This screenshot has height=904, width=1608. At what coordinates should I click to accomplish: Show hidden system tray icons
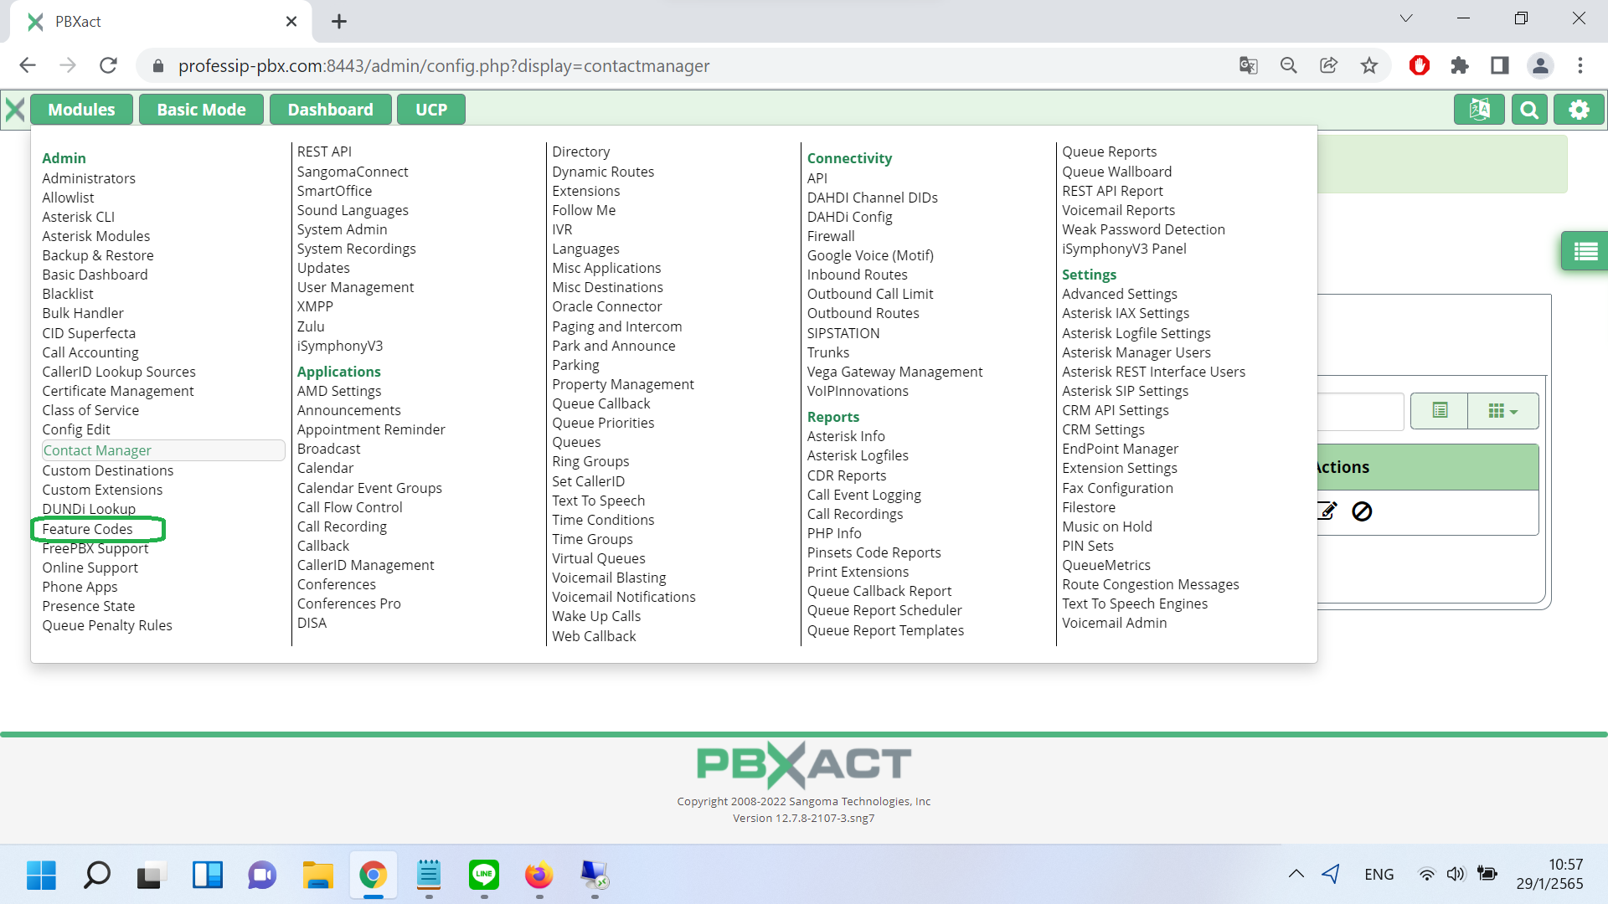[1296, 875]
